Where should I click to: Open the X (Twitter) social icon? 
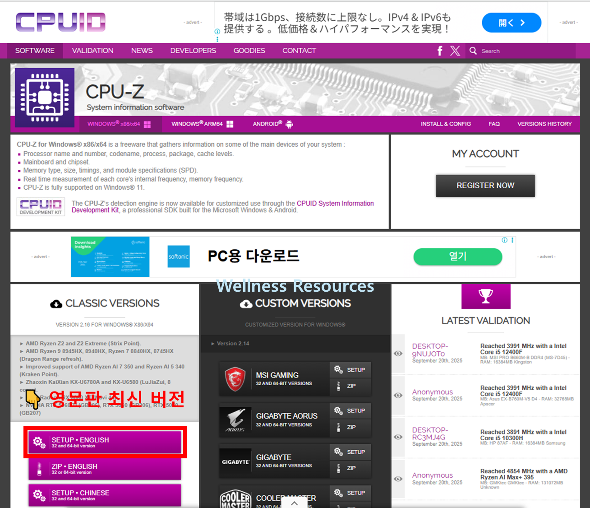click(x=455, y=51)
